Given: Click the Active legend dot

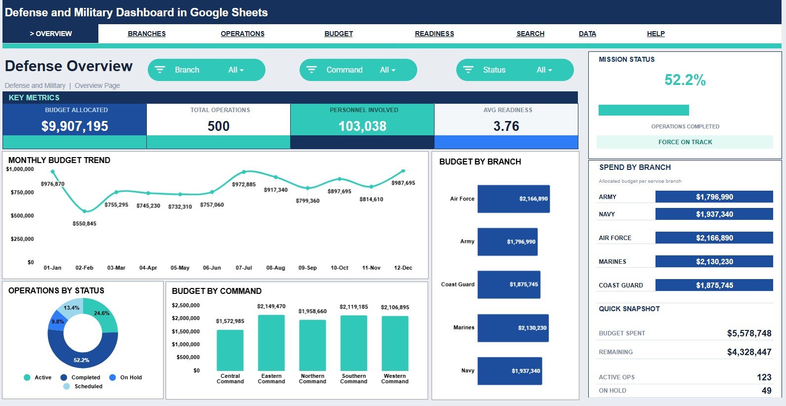Looking at the screenshot, I should pyautogui.click(x=27, y=377).
